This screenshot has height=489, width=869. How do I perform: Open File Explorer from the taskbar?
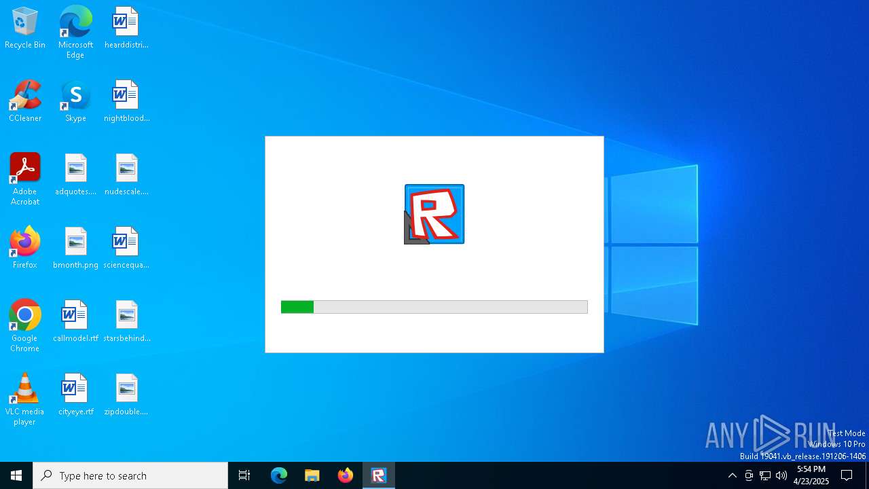[x=312, y=475]
